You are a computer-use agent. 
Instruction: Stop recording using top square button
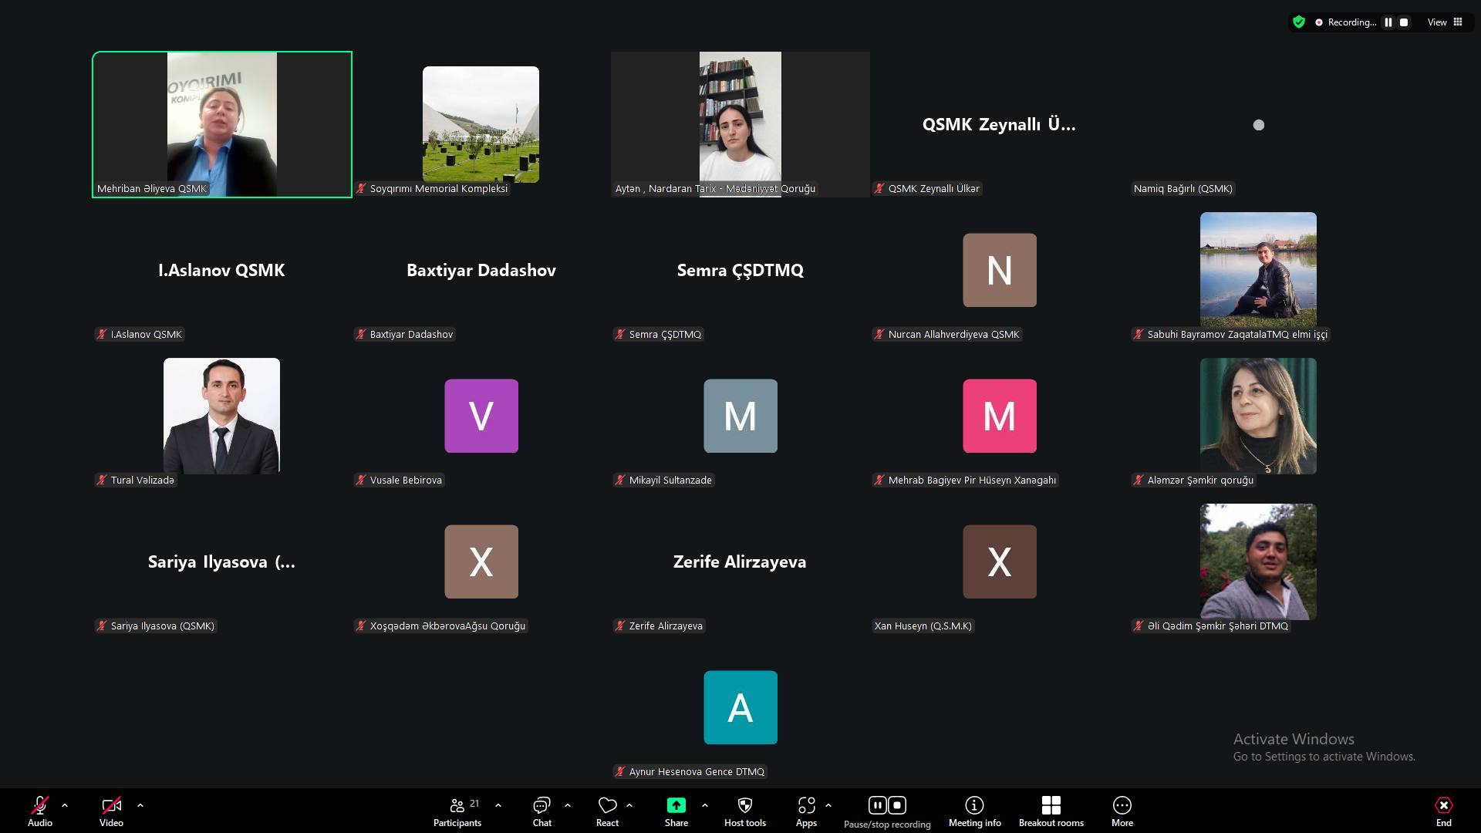coord(1404,22)
